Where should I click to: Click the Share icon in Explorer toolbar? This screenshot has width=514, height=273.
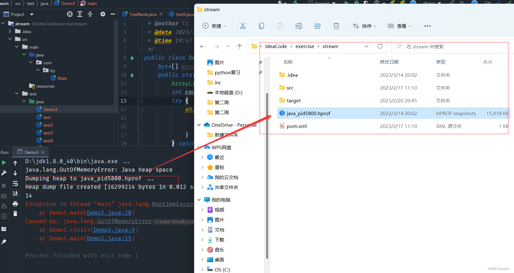tap(318, 26)
